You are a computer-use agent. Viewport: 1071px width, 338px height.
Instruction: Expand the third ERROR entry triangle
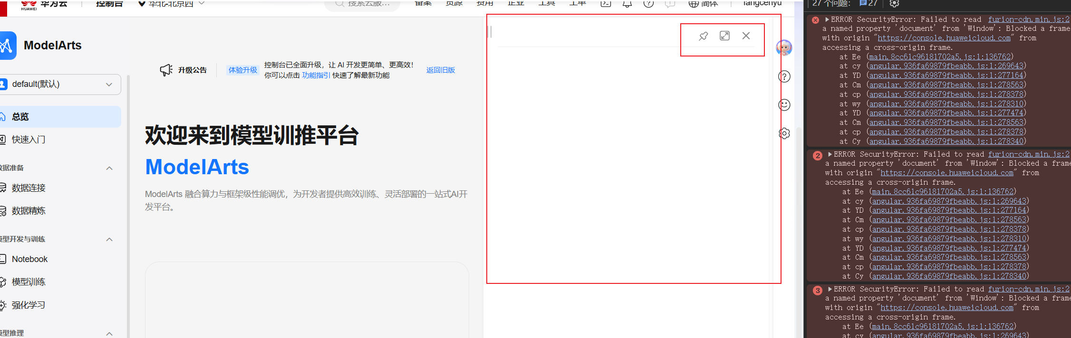pos(830,289)
